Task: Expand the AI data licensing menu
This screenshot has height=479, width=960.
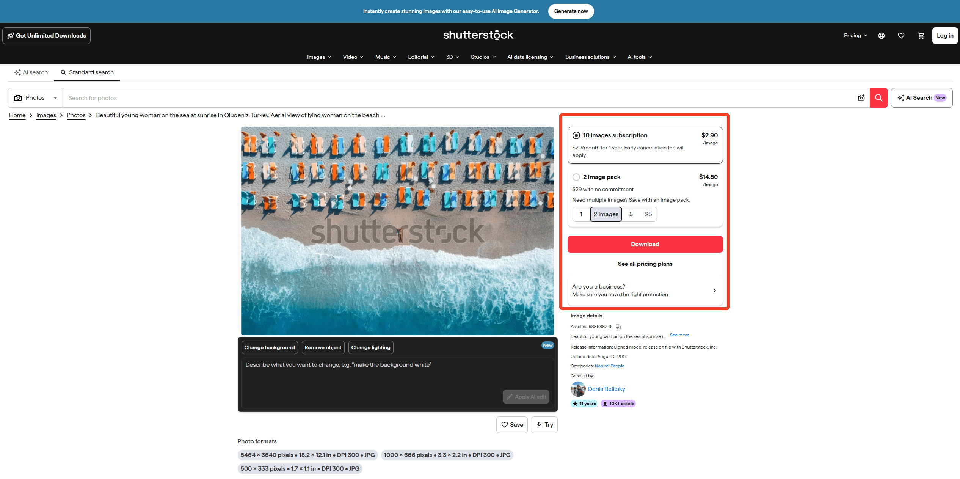Action: click(x=530, y=57)
